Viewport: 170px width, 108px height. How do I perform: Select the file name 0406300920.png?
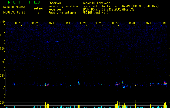(x=14, y=7)
